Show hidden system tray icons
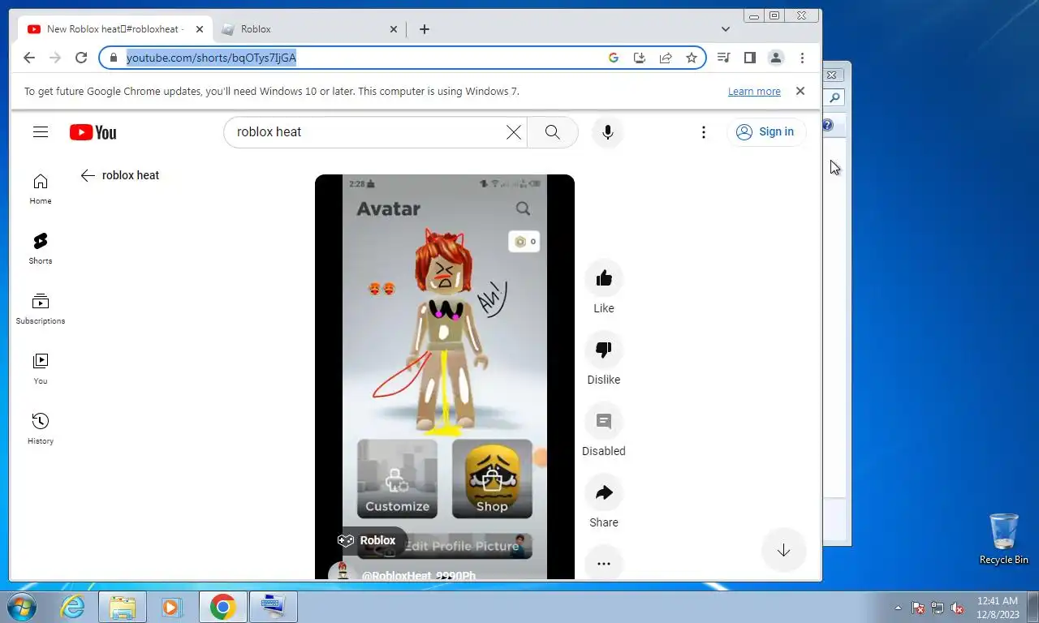Viewport: 1039px width, 623px height. pyautogui.click(x=898, y=608)
